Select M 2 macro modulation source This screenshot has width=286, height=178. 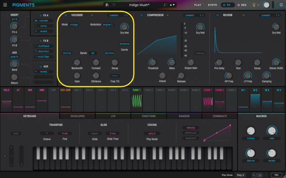255,100
